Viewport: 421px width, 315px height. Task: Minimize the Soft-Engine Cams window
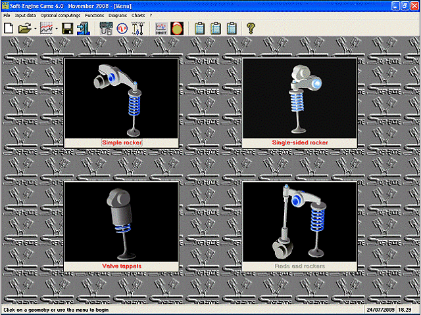click(395, 6)
